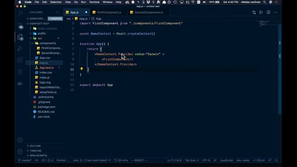The width and height of the screenshot is (297, 167).
Task: Split the editor to the right
Action: pyautogui.click(x=268, y=13)
